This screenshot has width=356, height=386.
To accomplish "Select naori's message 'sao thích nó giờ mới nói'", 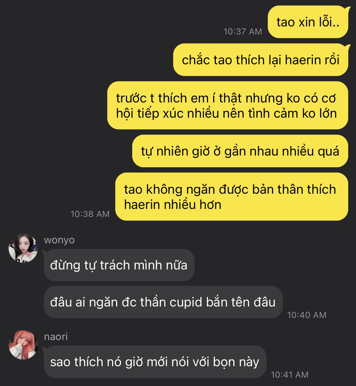I will pyautogui.click(x=155, y=362).
